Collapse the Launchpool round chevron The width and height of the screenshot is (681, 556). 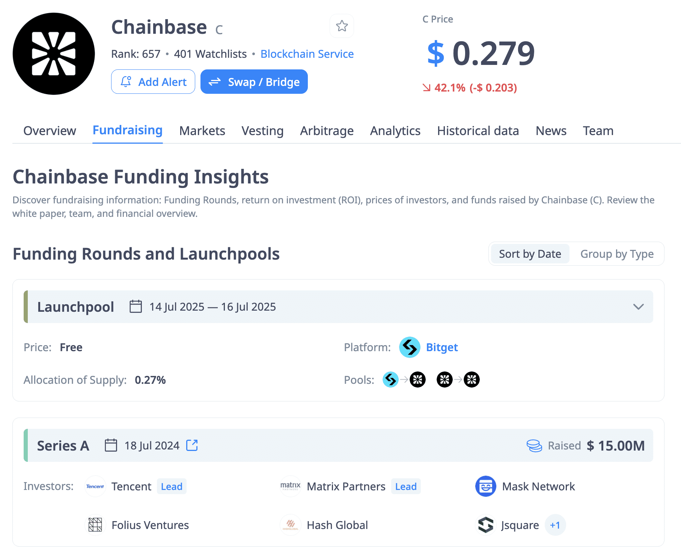tap(638, 307)
